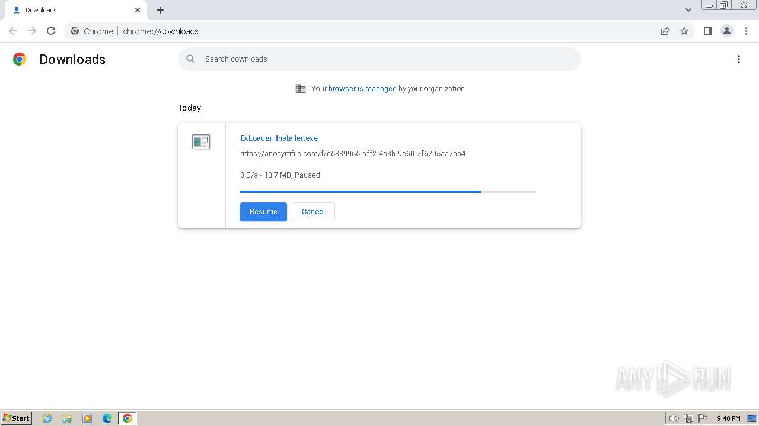
Task: Select the Chrome taskbar button
Action: (127, 418)
